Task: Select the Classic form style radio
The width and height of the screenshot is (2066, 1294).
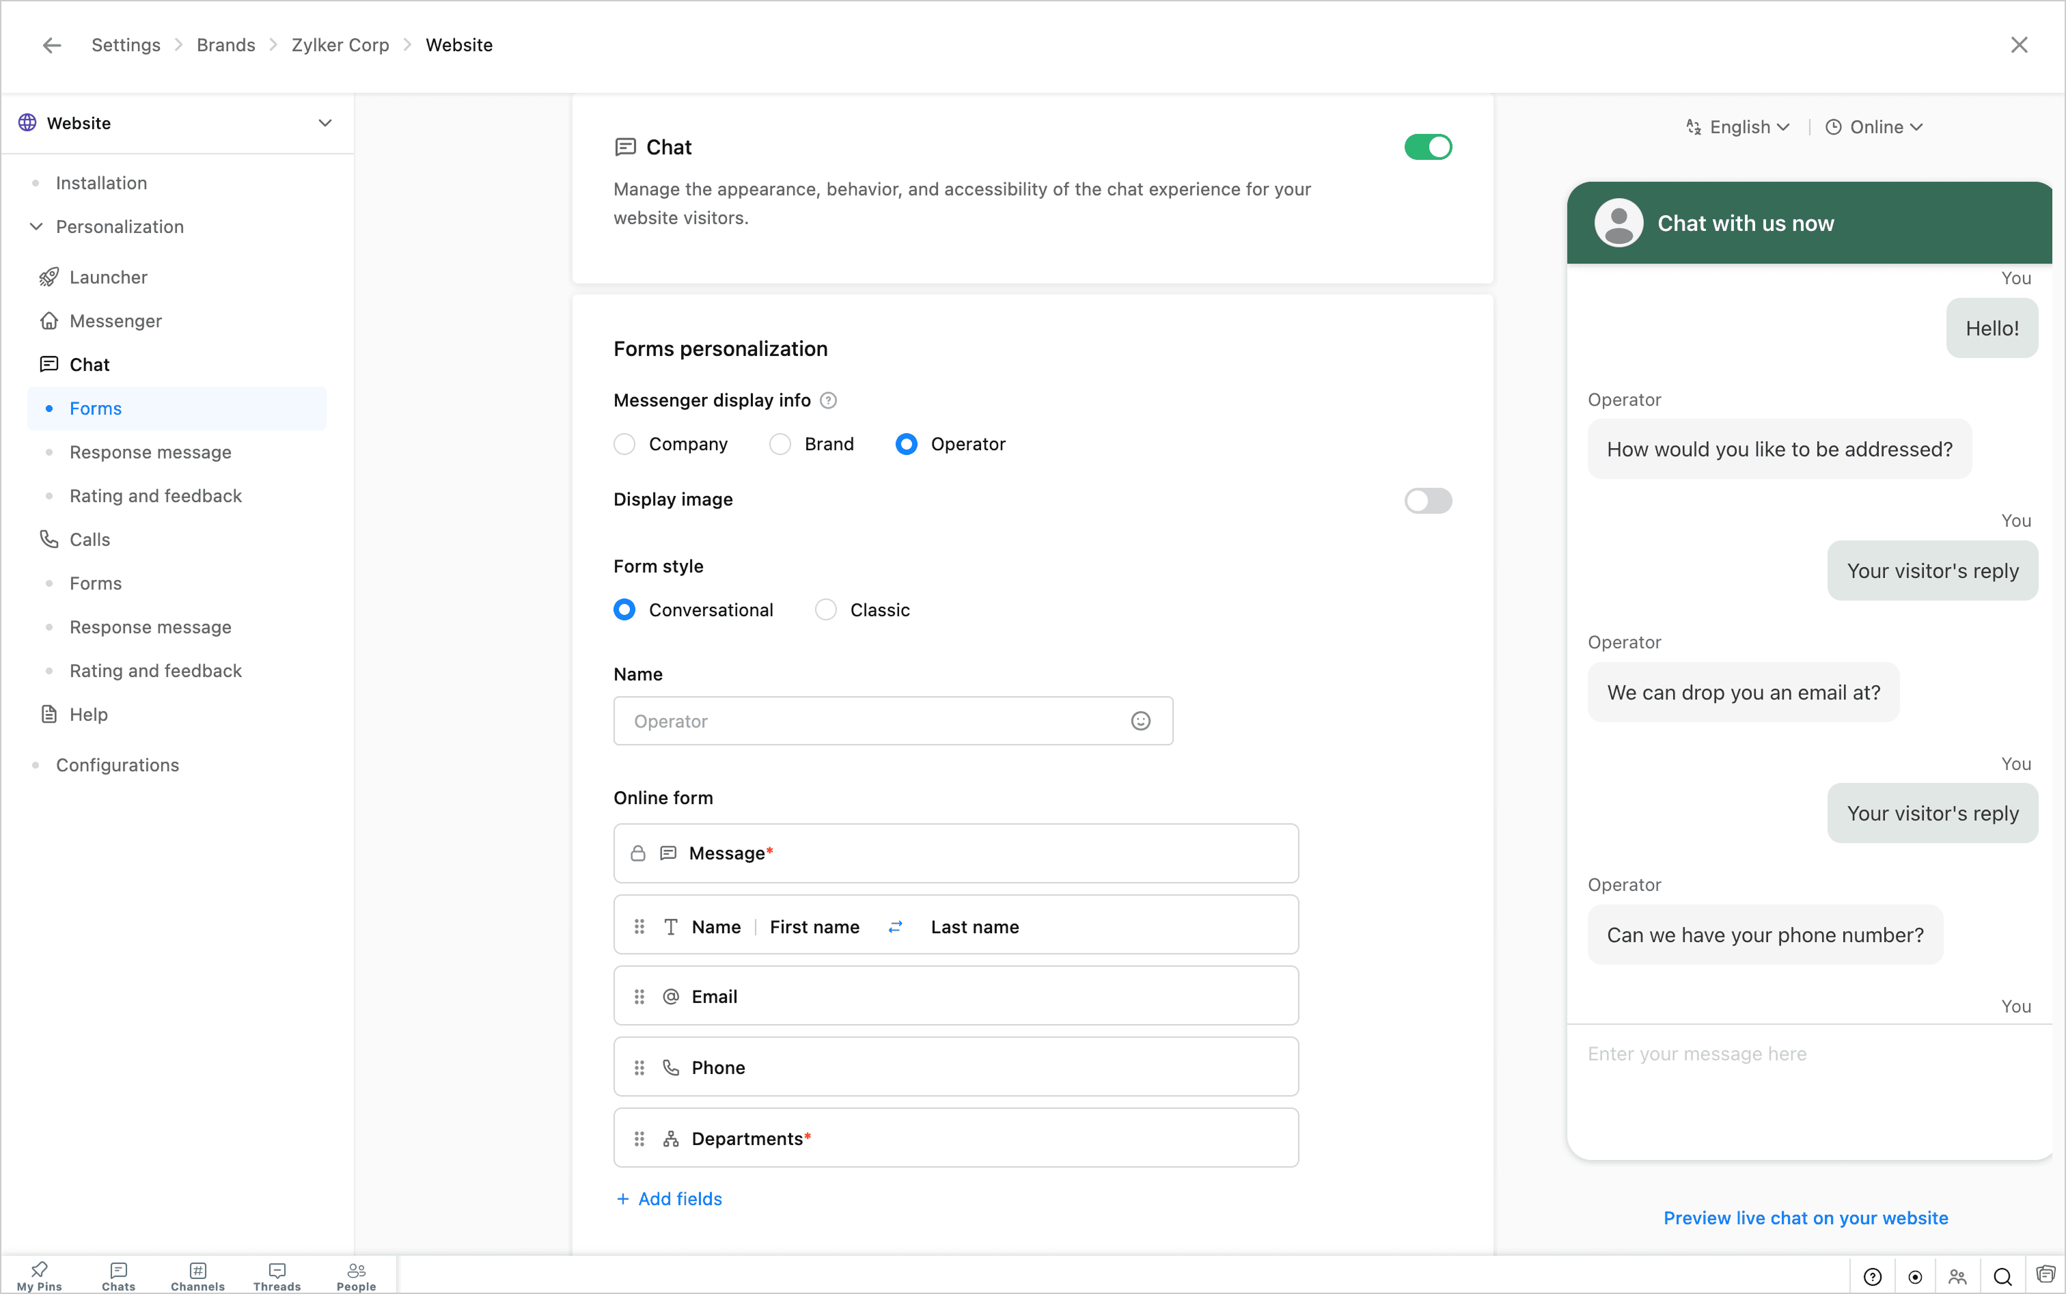Action: [826, 610]
